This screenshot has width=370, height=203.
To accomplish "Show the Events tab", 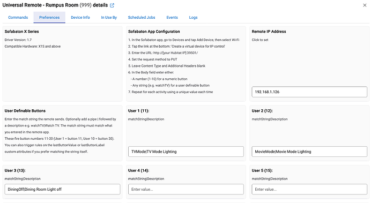I will coord(172,18).
